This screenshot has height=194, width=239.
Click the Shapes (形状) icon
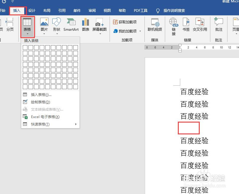pyautogui.click(x=56, y=22)
